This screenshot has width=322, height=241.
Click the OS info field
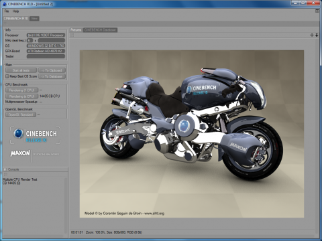46,46
